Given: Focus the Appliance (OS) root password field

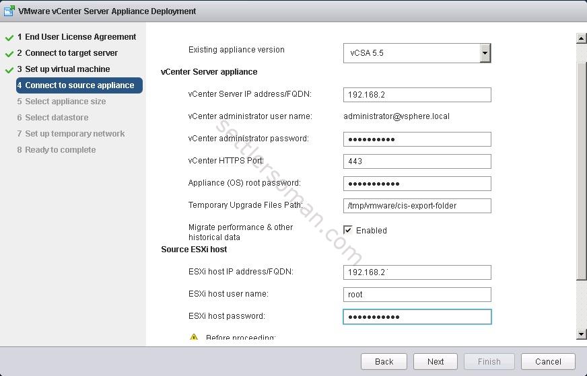Looking at the screenshot, I should (x=417, y=184).
